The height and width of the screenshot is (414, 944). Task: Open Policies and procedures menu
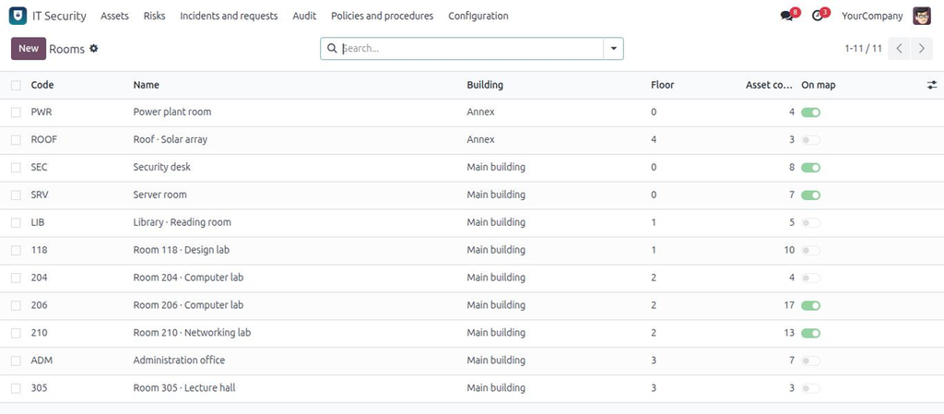[383, 17]
